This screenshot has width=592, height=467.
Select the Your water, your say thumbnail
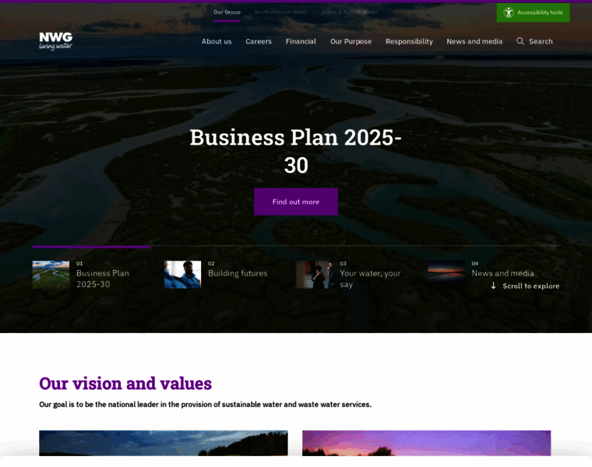[315, 275]
